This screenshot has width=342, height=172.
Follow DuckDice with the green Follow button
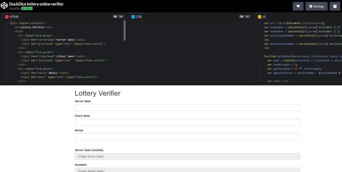click(27, 9)
